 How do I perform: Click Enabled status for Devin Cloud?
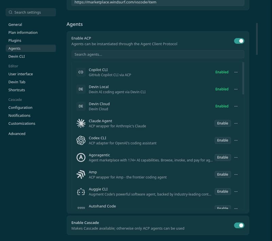(x=222, y=106)
